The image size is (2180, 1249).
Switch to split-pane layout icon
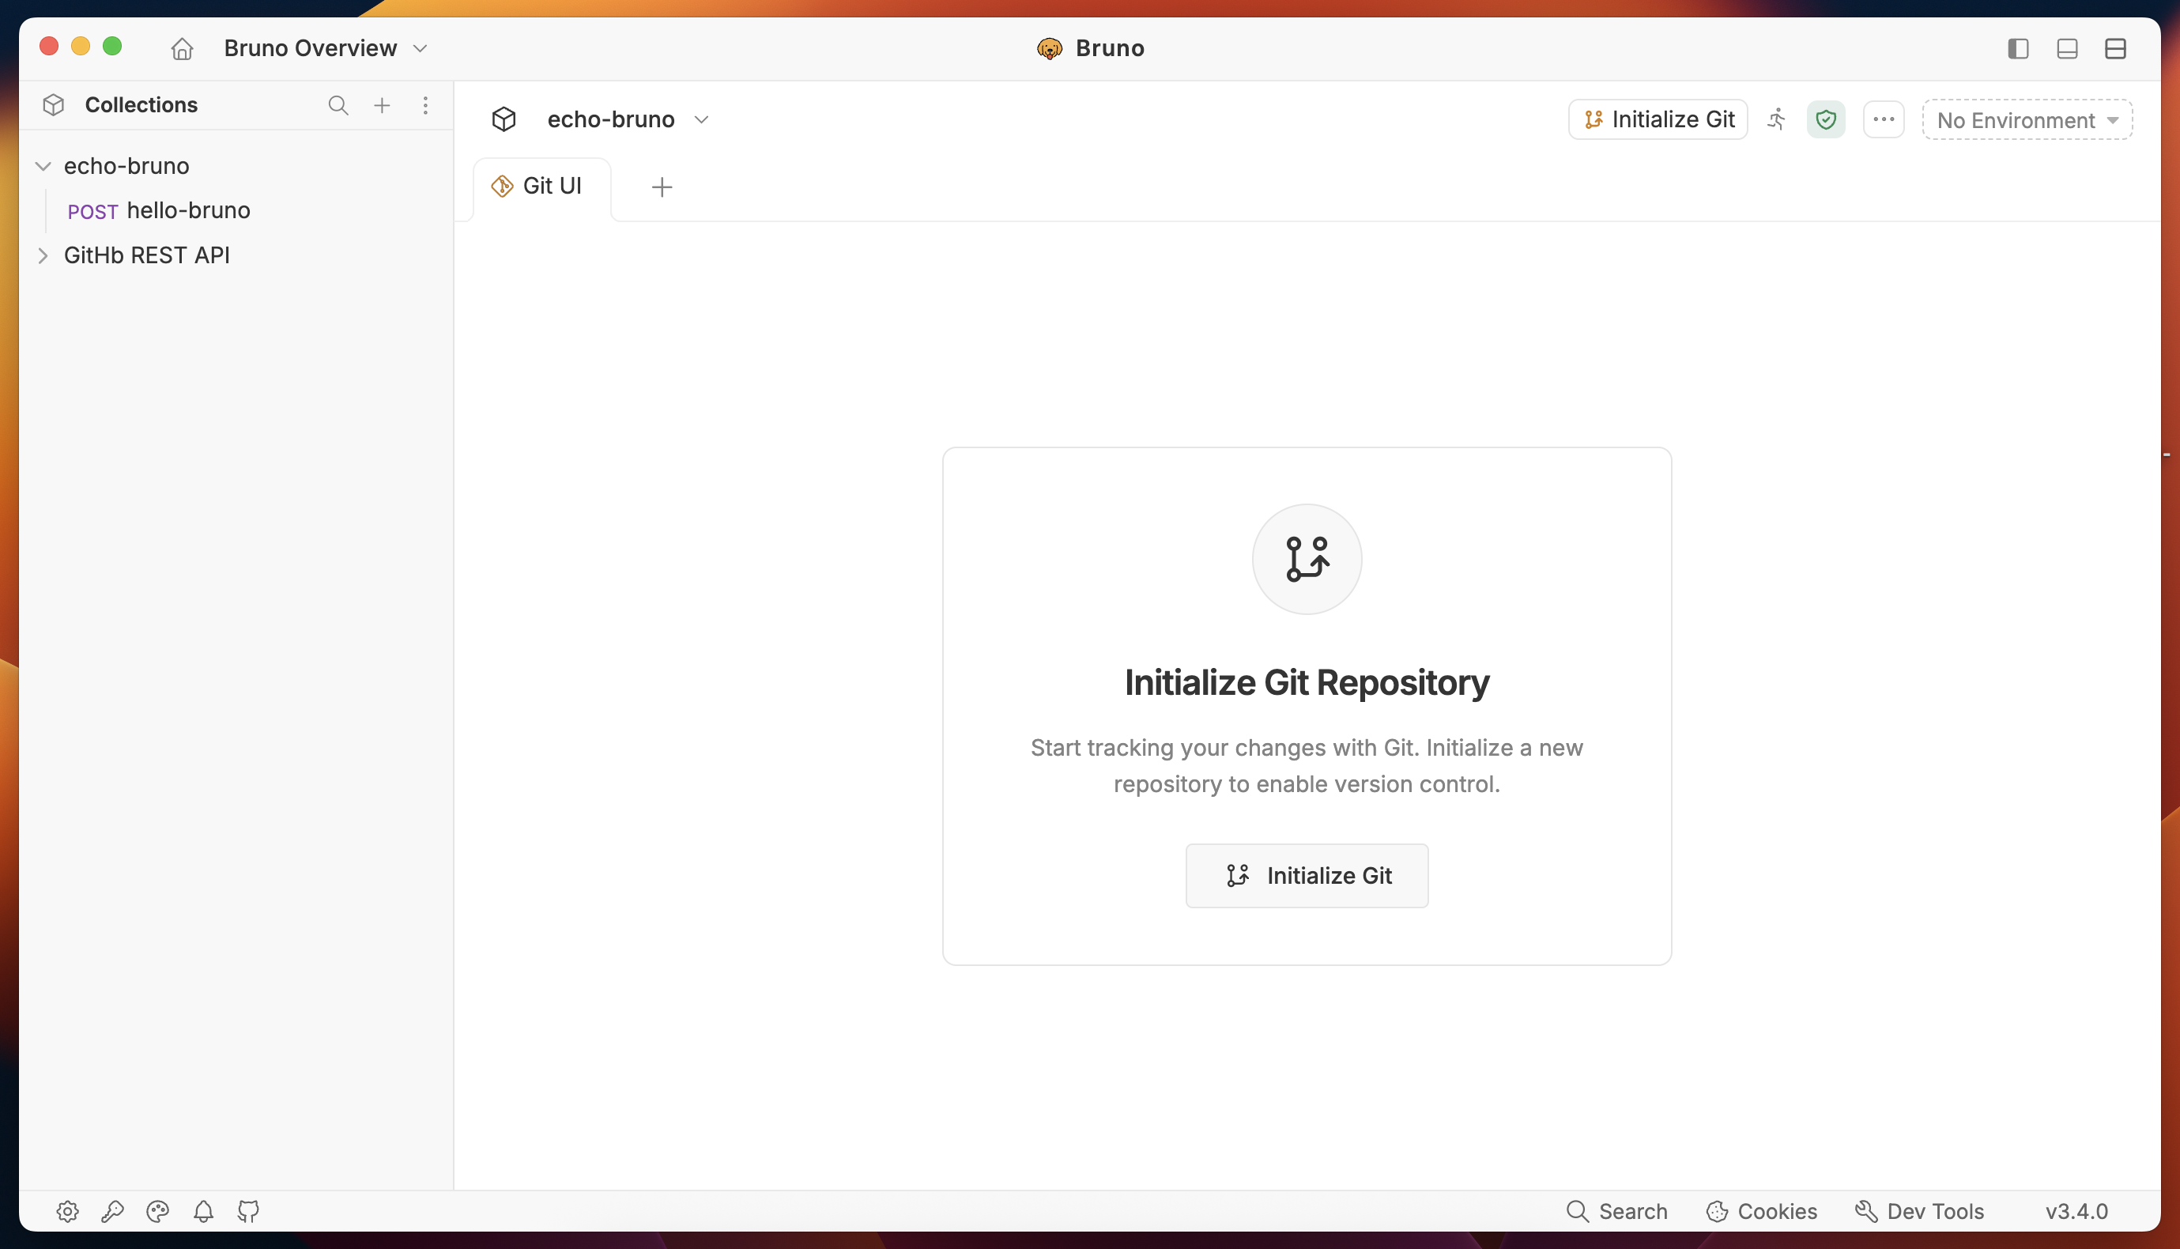coord(2115,49)
